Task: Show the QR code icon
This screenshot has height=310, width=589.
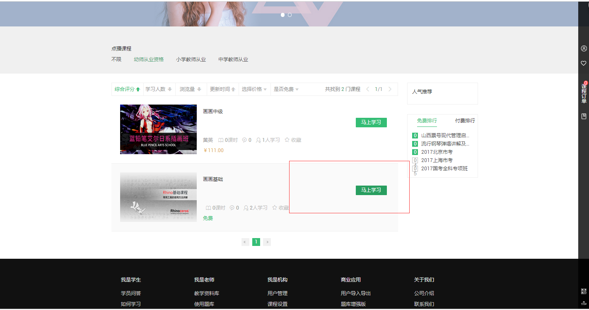Action: pyautogui.click(x=584, y=291)
